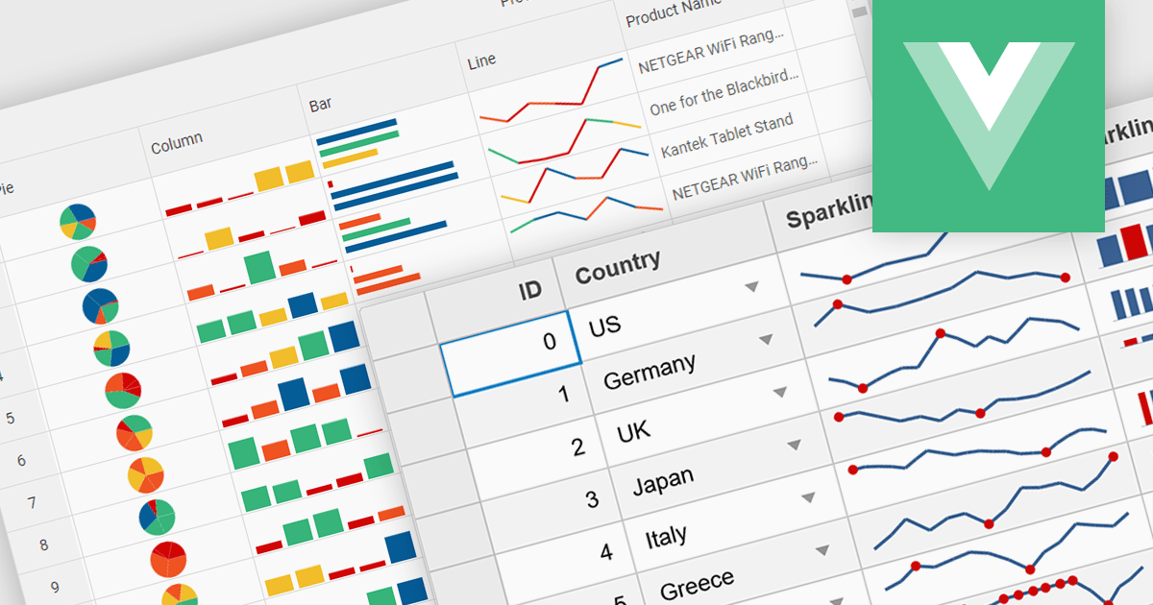Screen dimensions: 1153x605
Task: Click ID cell with value 3
Action: pos(552,512)
